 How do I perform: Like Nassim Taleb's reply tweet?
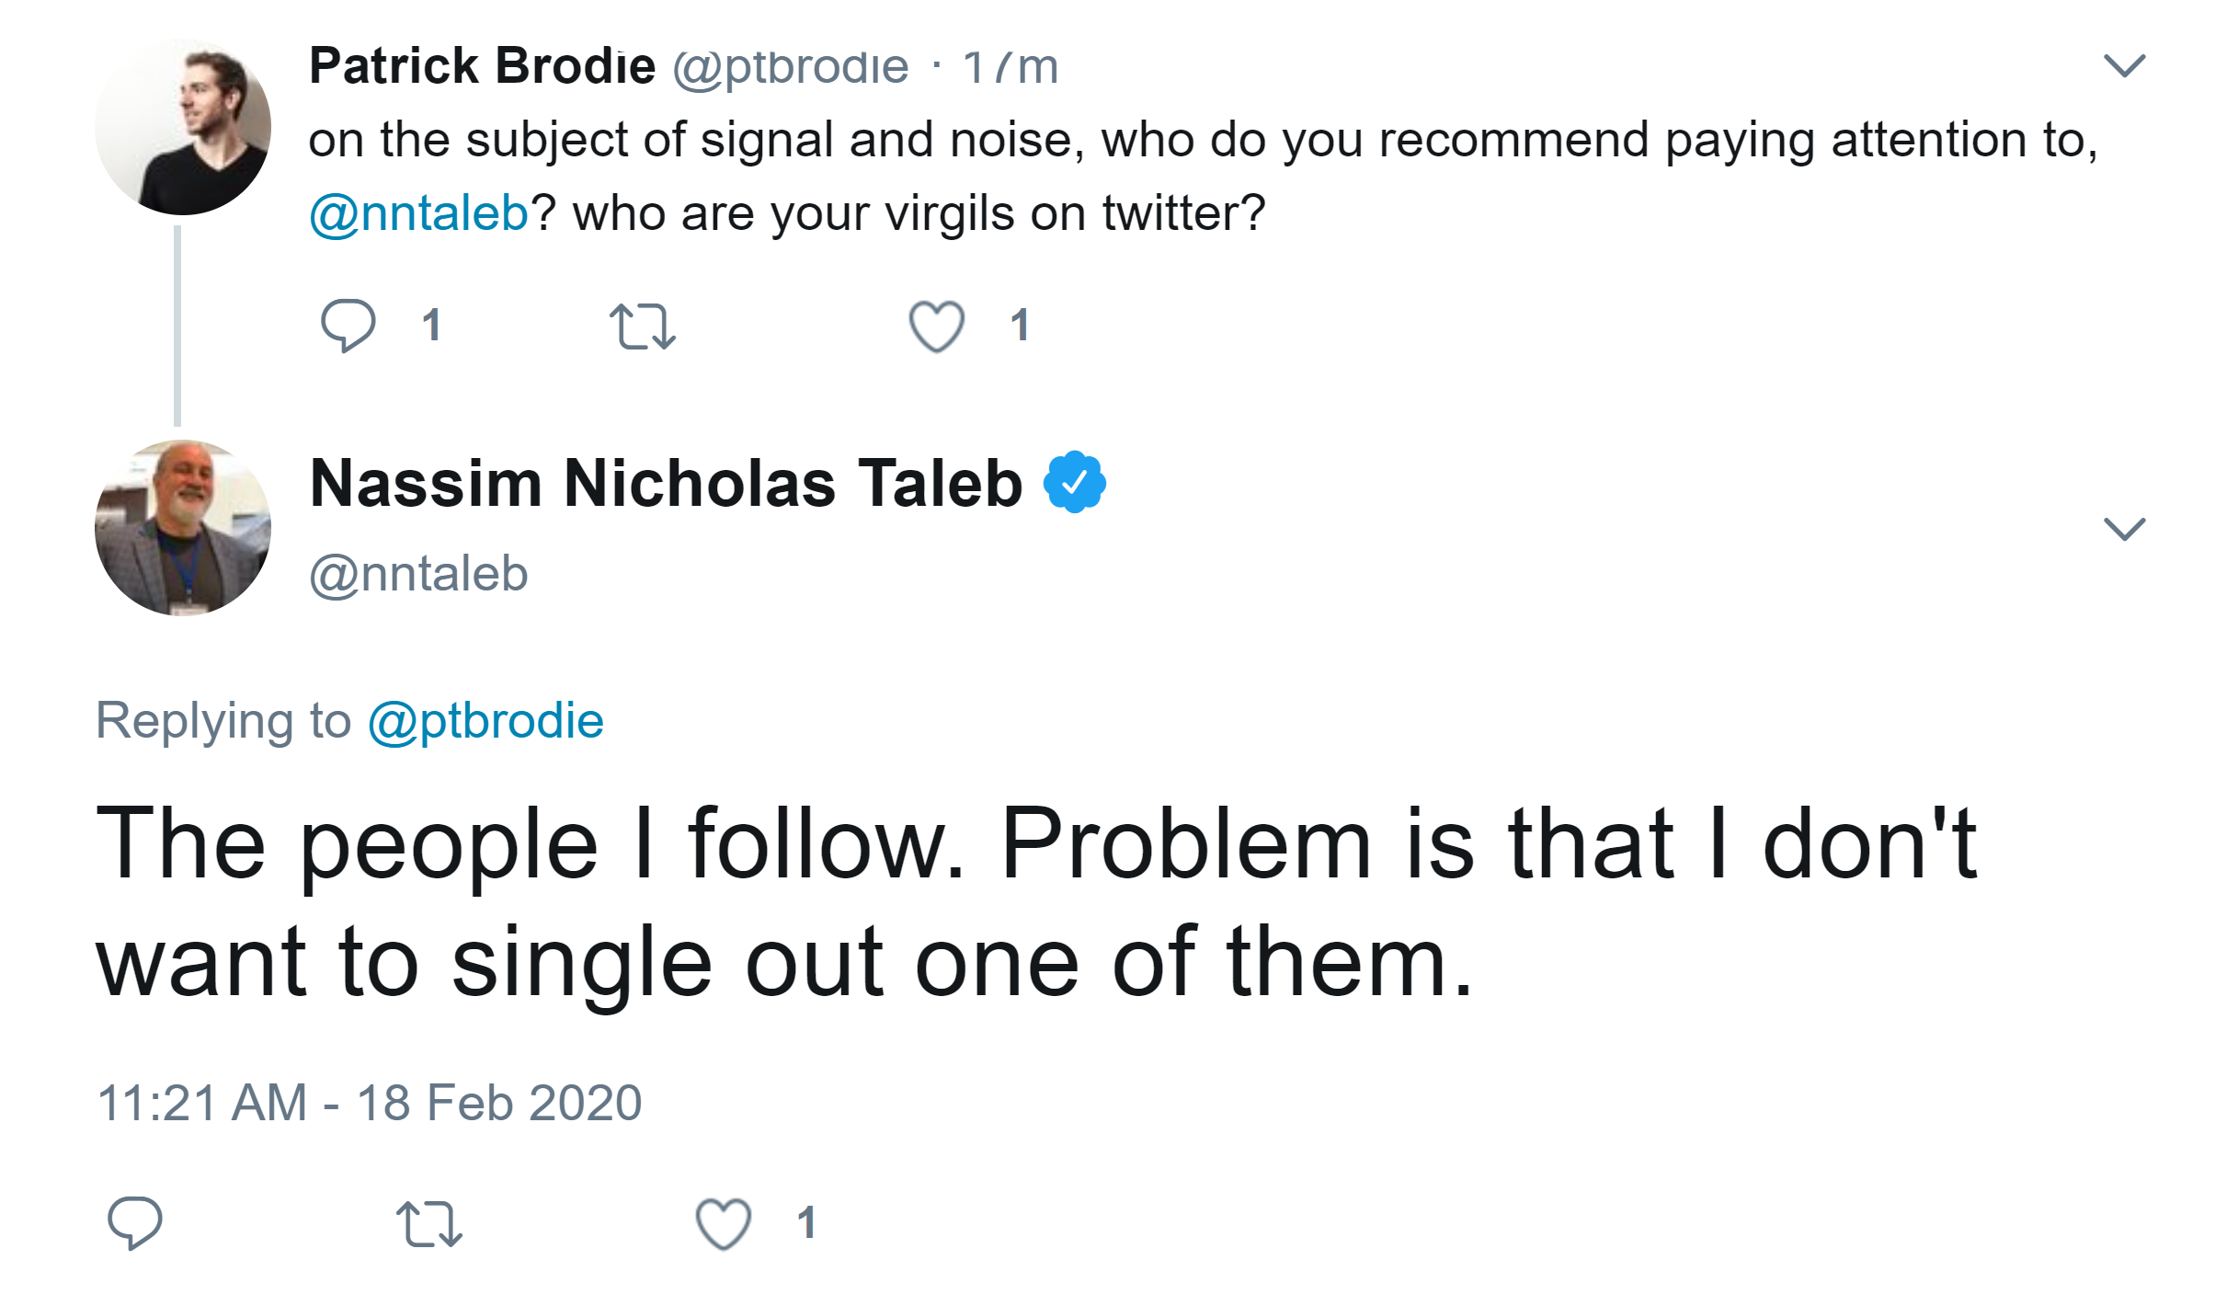pyautogui.click(x=724, y=1224)
